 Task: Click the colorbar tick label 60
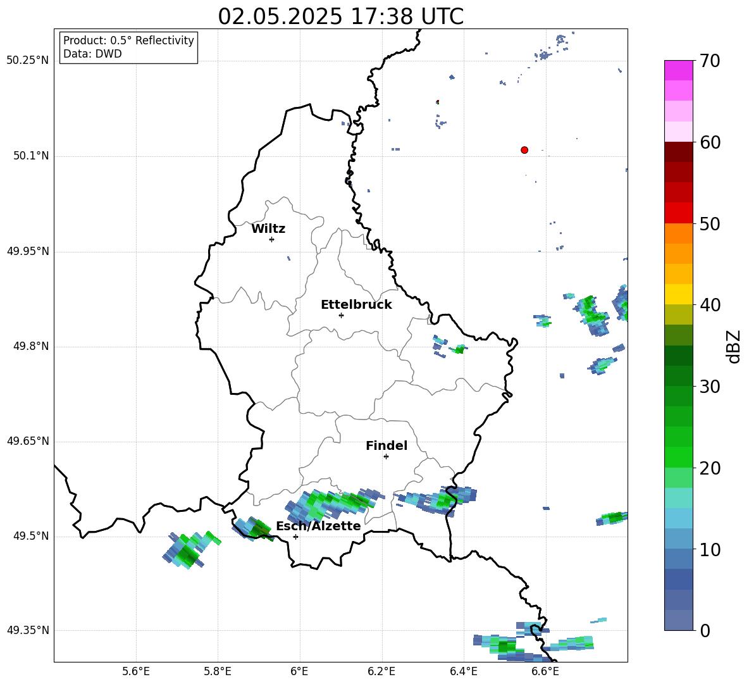710,142
